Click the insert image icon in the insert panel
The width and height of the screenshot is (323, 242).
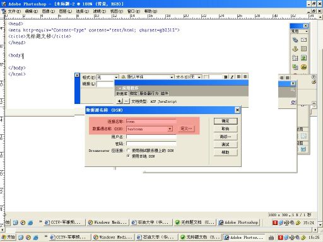click(x=304, y=58)
